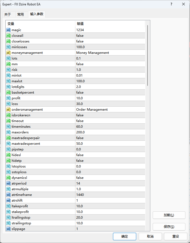Viewport: 190px width, 243px height.
Task: Click the boolean icon beside mm
Action: pyautogui.click(x=8, y=64)
